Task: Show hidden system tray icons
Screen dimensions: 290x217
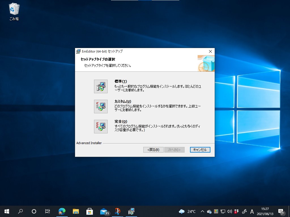Action: click(x=202, y=211)
